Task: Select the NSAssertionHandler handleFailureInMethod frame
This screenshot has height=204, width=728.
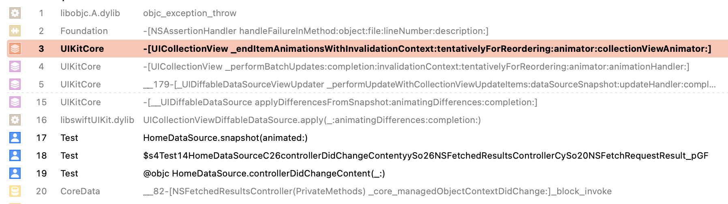Action: pyautogui.click(x=315, y=31)
